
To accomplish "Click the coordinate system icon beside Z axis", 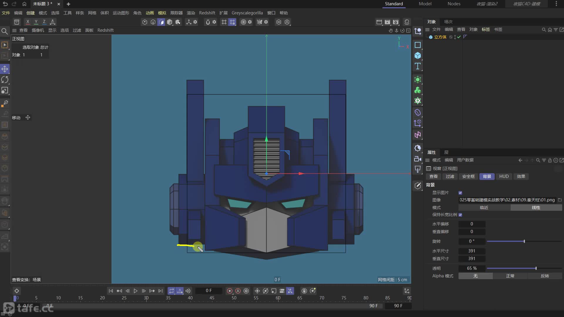I will [x=53, y=22].
